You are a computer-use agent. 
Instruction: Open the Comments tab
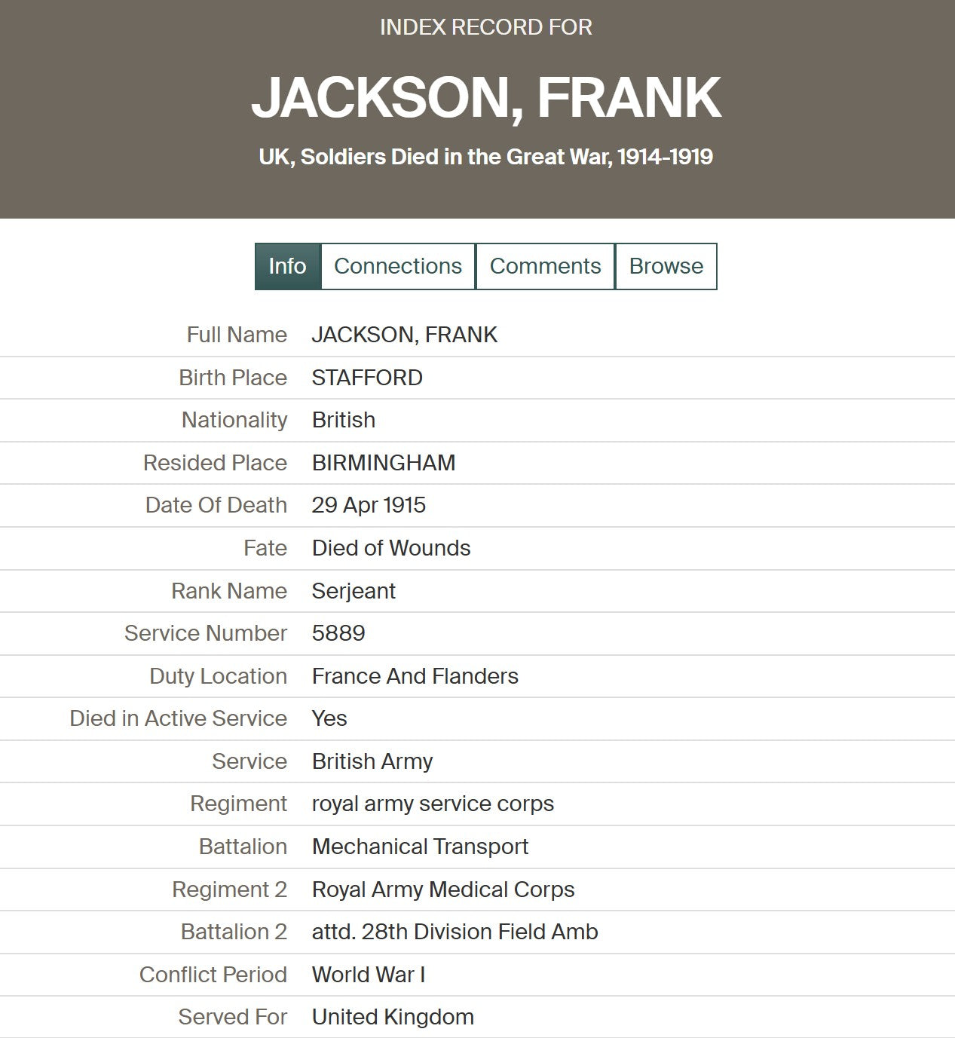pos(545,266)
